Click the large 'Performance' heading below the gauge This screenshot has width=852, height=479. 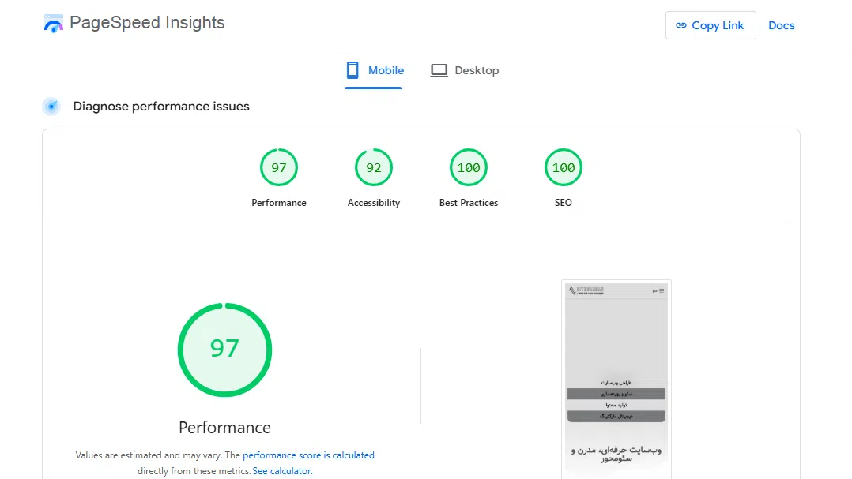click(224, 428)
